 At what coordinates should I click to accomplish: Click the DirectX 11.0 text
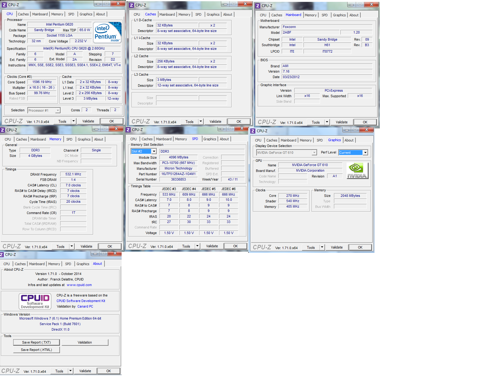[x=61, y=329]
